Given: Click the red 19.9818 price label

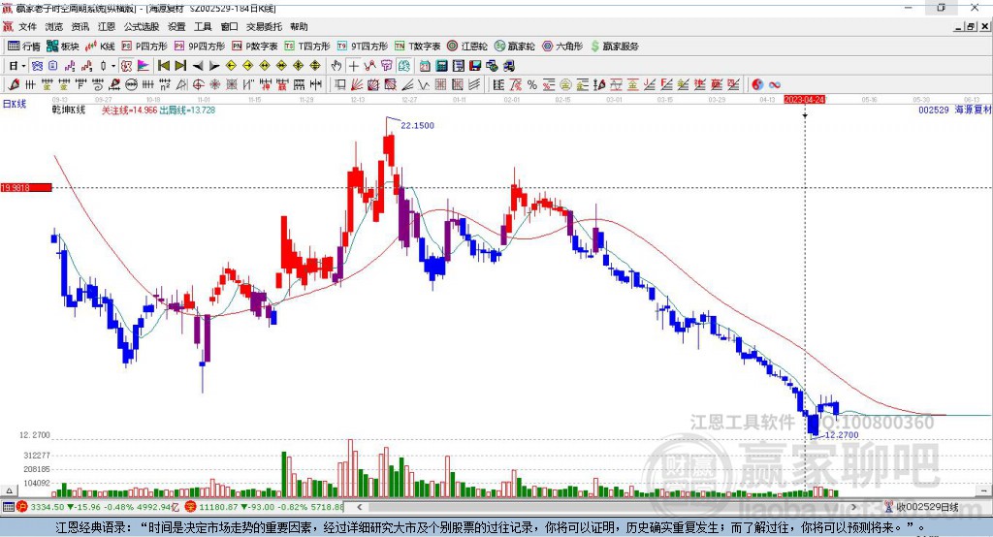Looking at the screenshot, I should coord(26,187).
